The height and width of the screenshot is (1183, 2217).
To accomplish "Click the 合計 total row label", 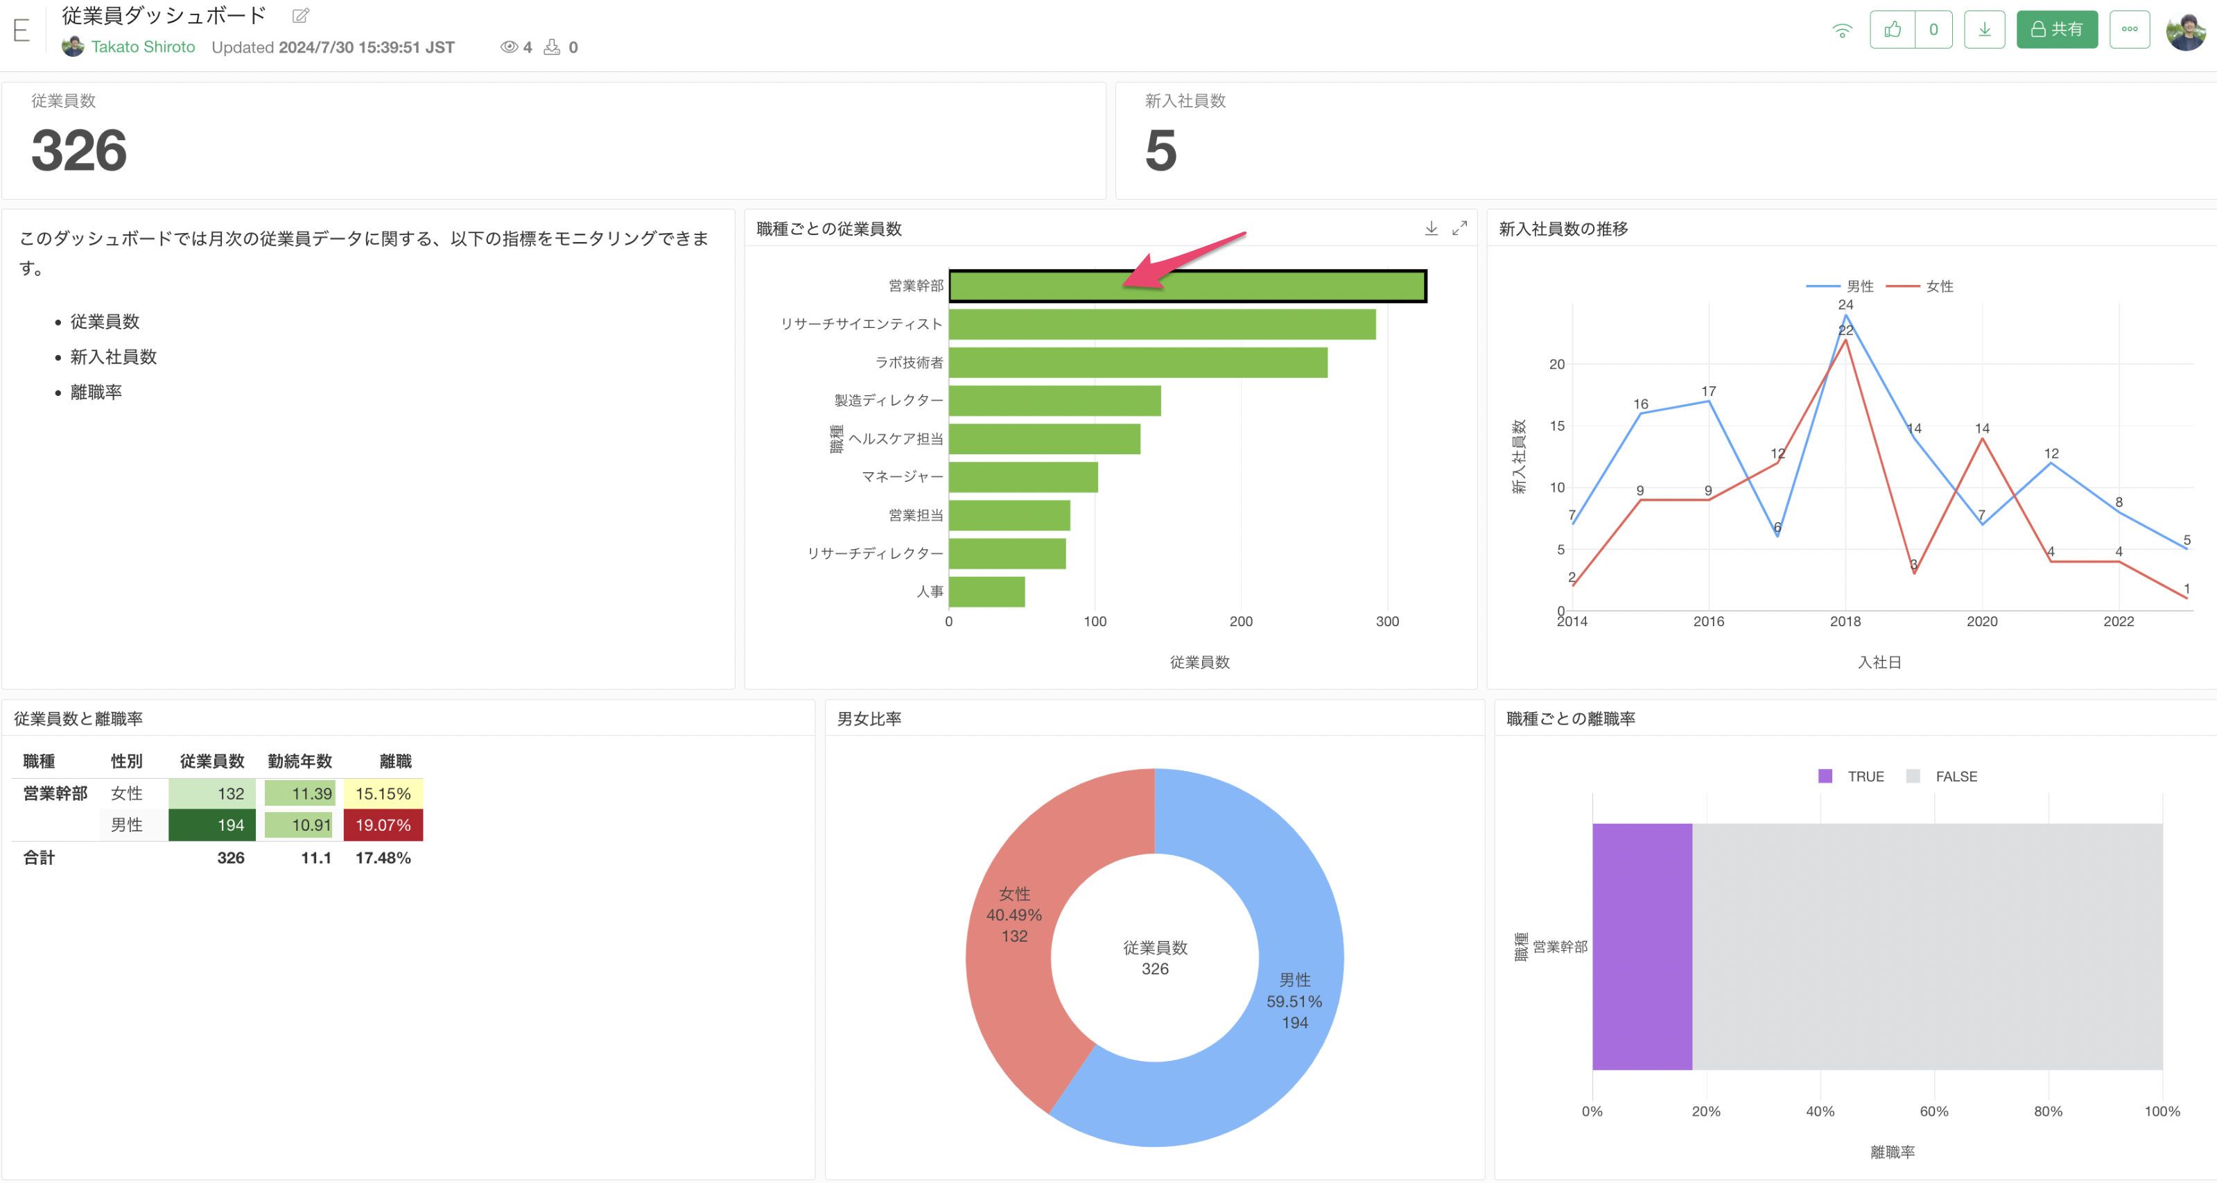I will point(39,858).
